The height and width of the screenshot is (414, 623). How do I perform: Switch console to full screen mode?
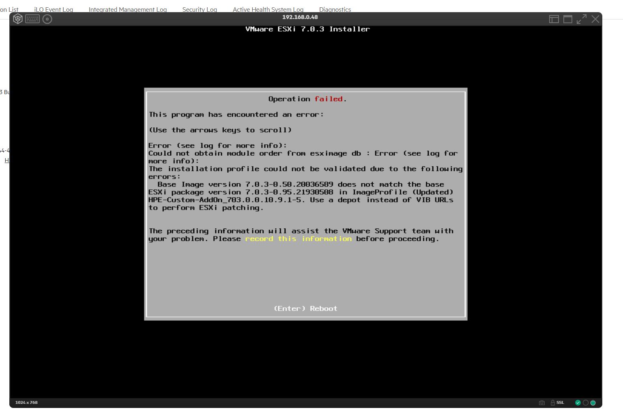[582, 19]
